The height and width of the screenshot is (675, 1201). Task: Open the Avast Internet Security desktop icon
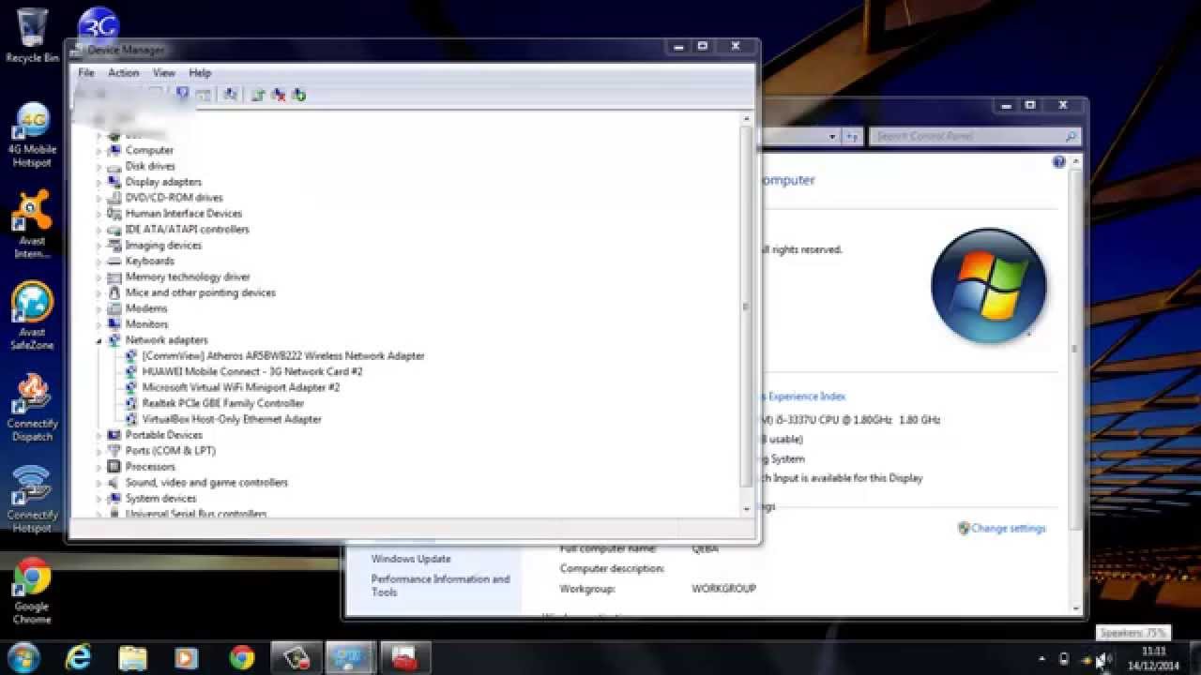(x=32, y=226)
